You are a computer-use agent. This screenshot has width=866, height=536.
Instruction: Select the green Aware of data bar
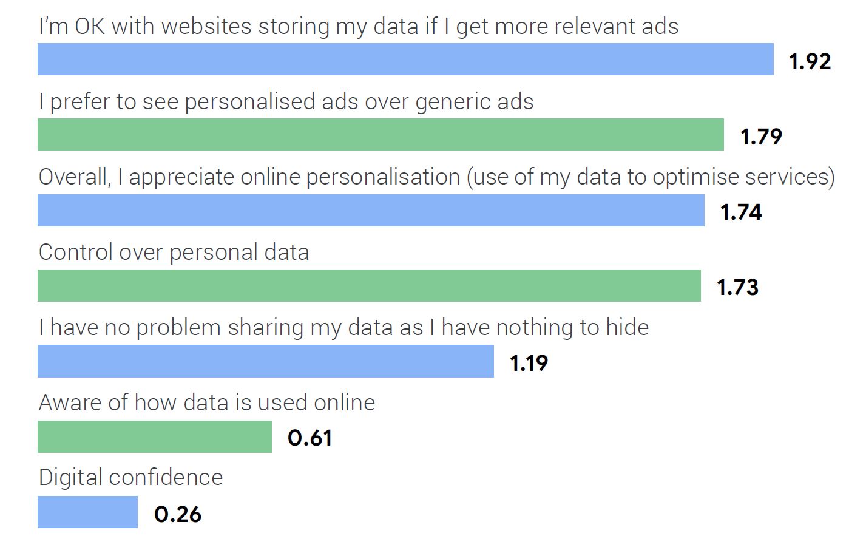tap(155, 436)
